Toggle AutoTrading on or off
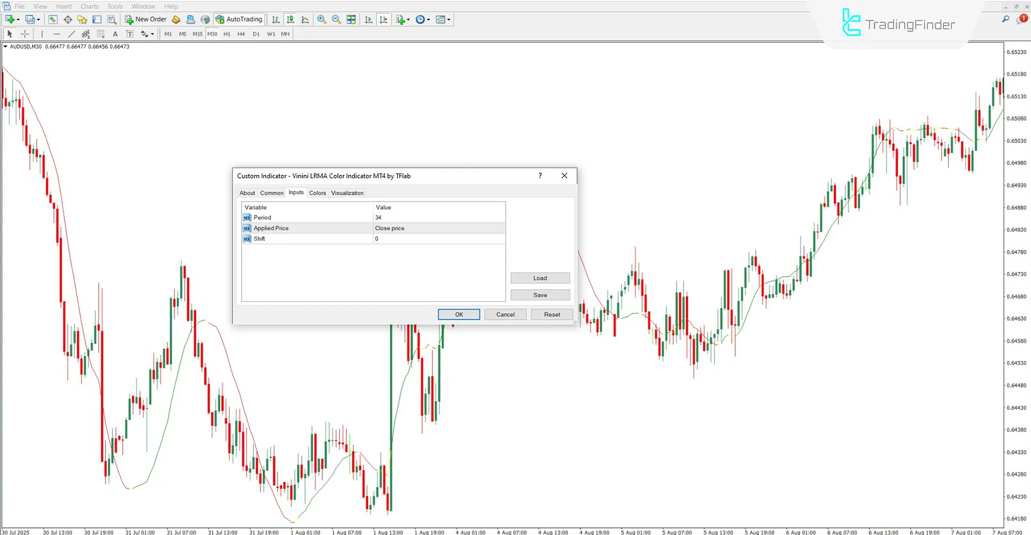 (239, 19)
